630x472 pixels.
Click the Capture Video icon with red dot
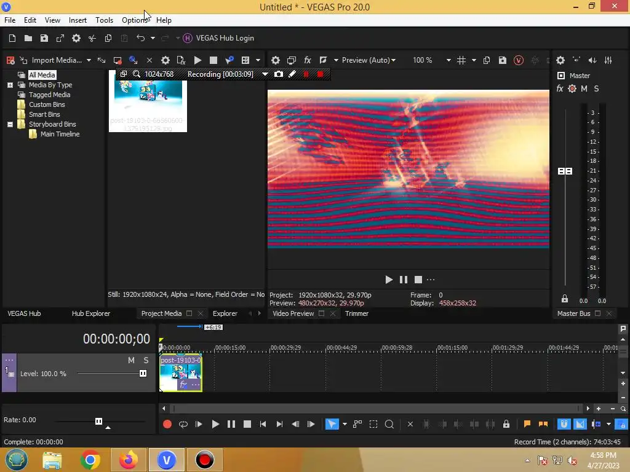118,60
